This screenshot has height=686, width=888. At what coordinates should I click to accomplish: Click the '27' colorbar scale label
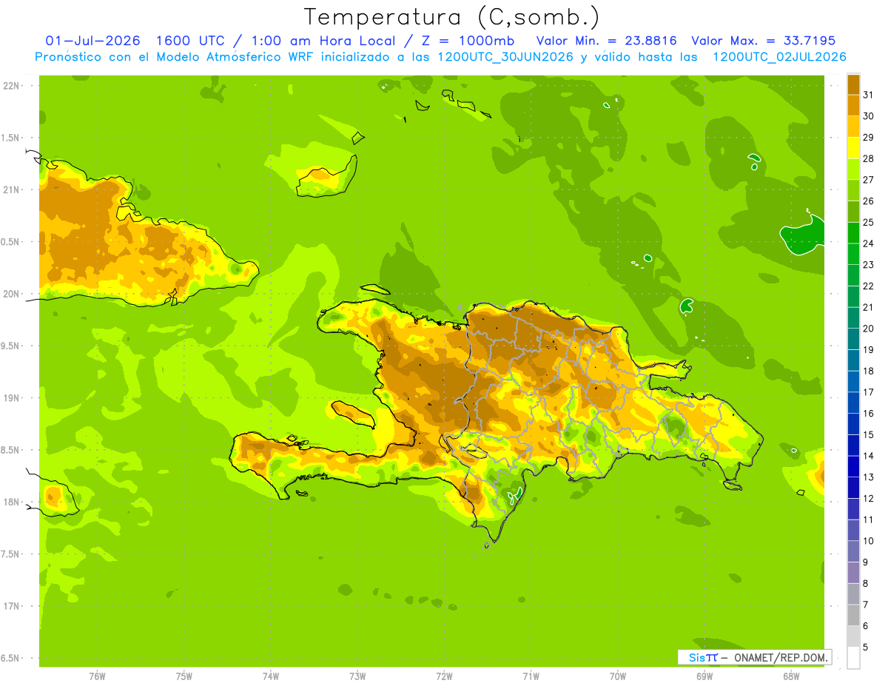(869, 180)
